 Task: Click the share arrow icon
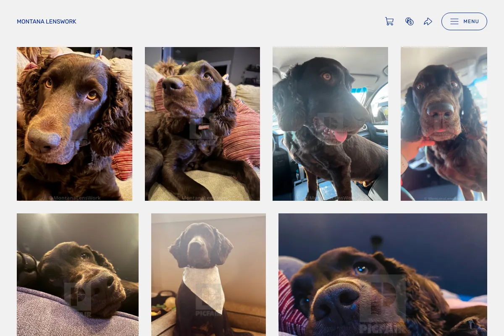pyautogui.click(x=428, y=21)
